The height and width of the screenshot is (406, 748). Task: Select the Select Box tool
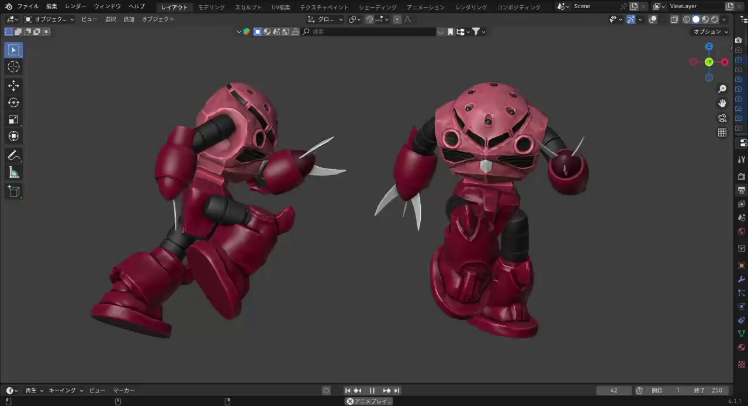(x=13, y=50)
